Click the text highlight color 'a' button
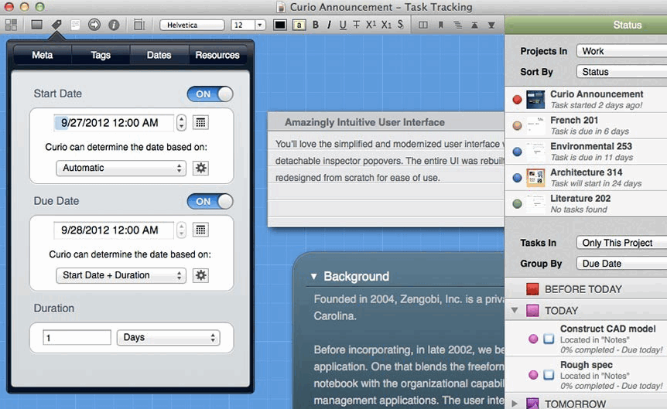The width and height of the screenshot is (667, 409). 299,25
